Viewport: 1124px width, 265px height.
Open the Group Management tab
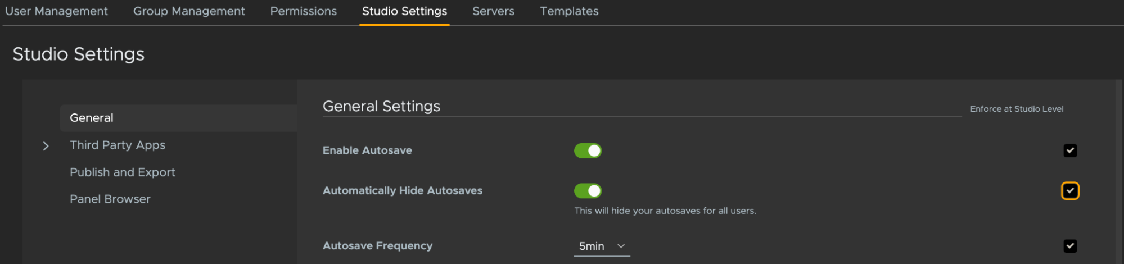pyautogui.click(x=189, y=11)
